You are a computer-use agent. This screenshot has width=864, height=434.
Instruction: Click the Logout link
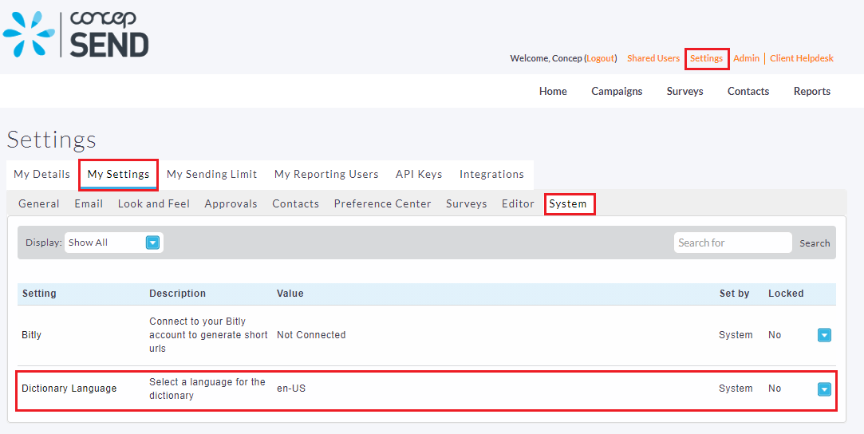[x=600, y=58]
